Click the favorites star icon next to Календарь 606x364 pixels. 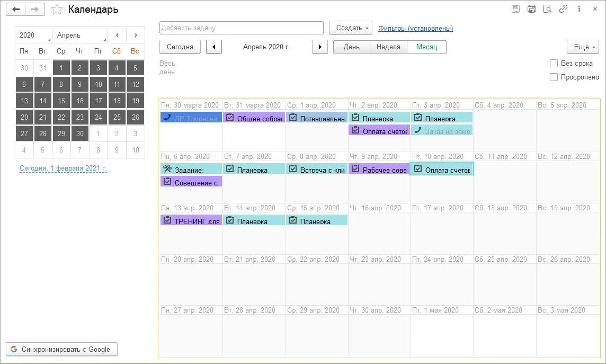tap(57, 10)
